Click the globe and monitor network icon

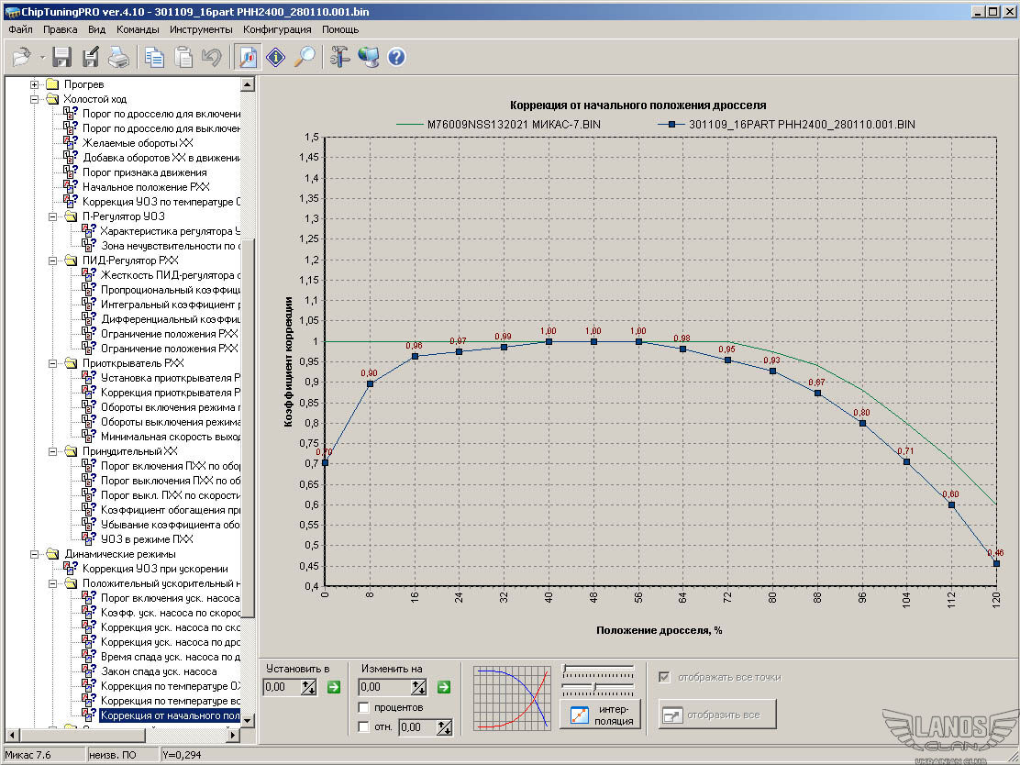click(x=368, y=58)
